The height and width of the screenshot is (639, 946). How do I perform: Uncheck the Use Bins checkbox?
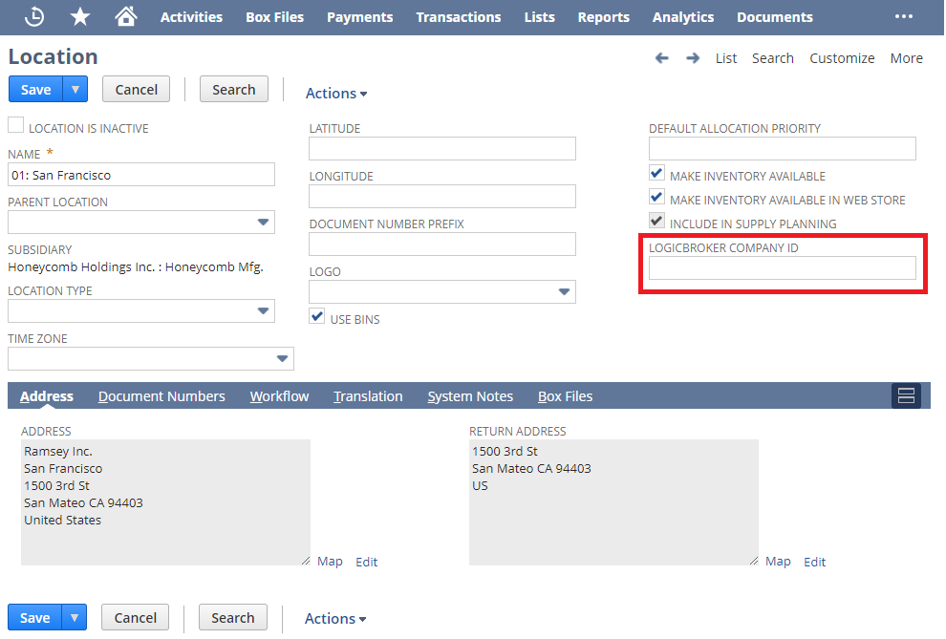pos(317,316)
